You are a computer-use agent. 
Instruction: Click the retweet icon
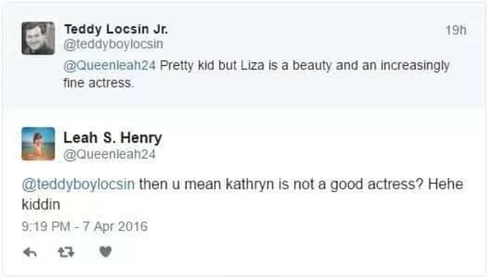(x=66, y=252)
